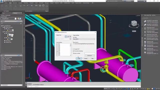Click the Revision number input field
The image size is (160, 90).
click(x=90, y=53)
